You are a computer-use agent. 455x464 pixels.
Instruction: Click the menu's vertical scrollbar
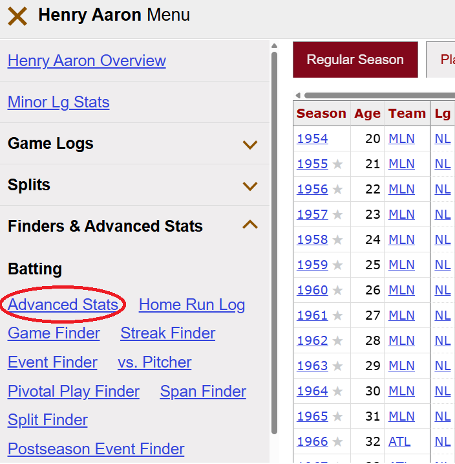[274, 239]
